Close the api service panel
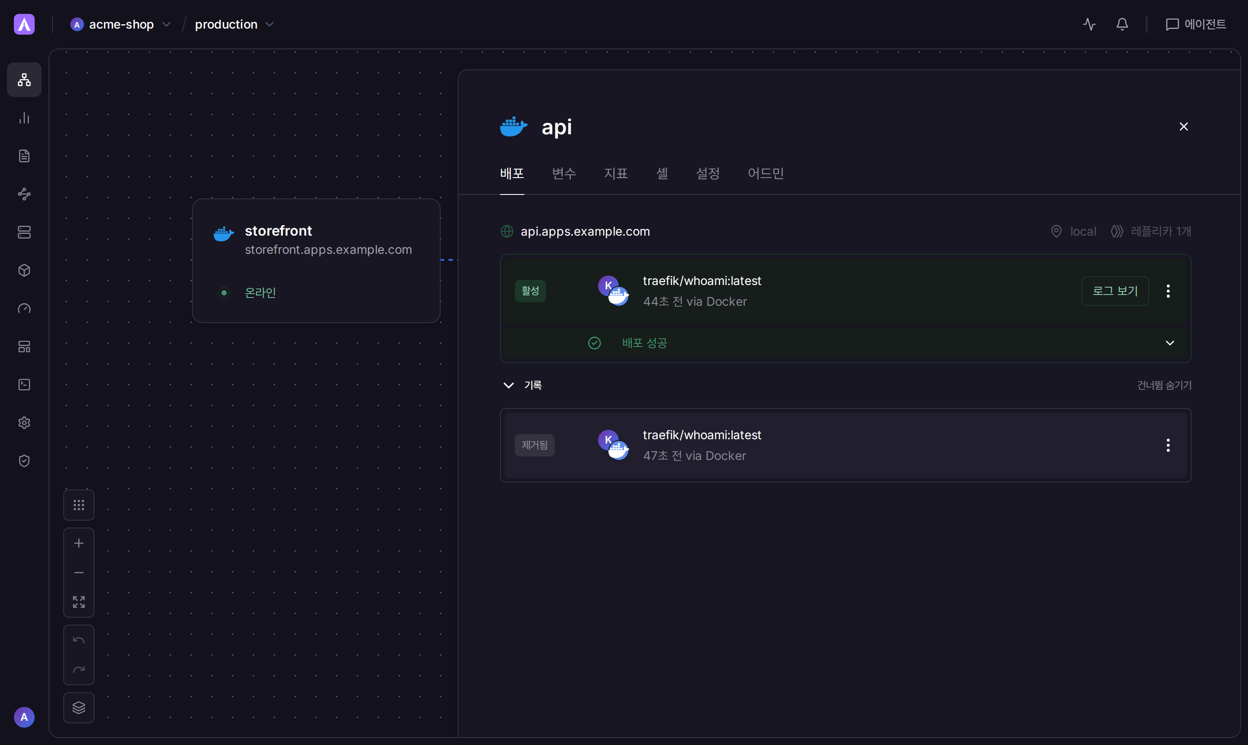The width and height of the screenshot is (1248, 745). 1183,126
